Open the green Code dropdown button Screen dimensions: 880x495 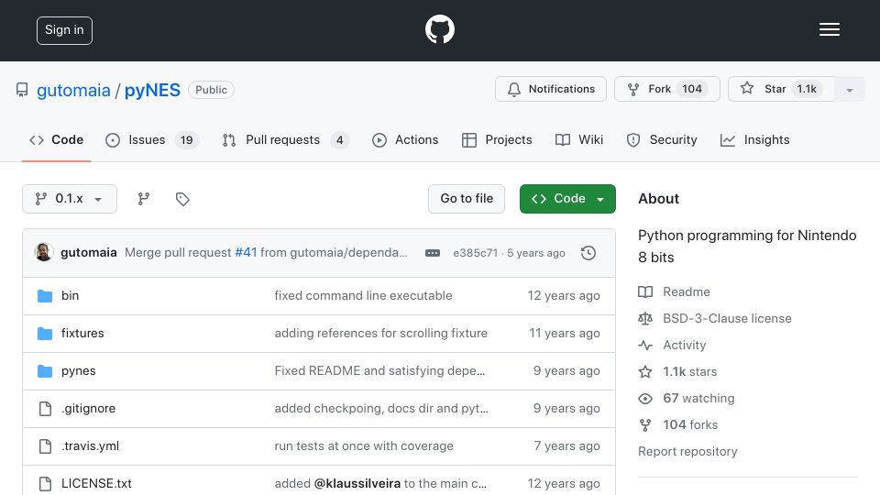coord(567,199)
